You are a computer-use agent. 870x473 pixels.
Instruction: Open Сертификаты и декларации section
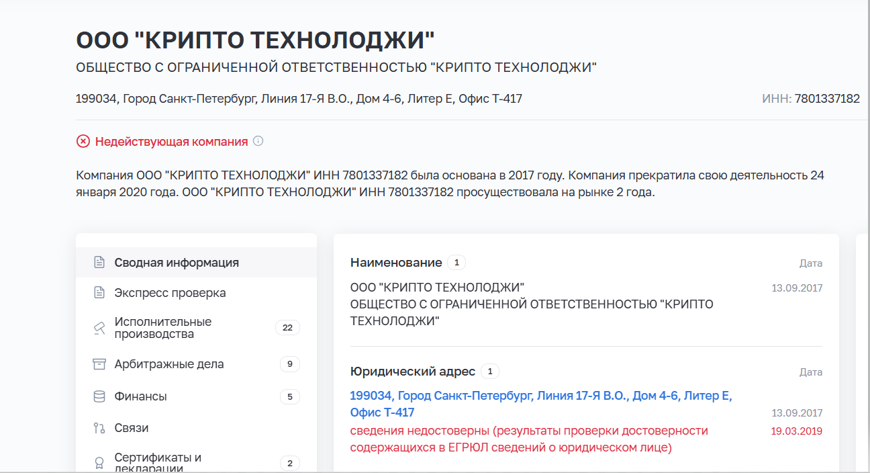196,462
